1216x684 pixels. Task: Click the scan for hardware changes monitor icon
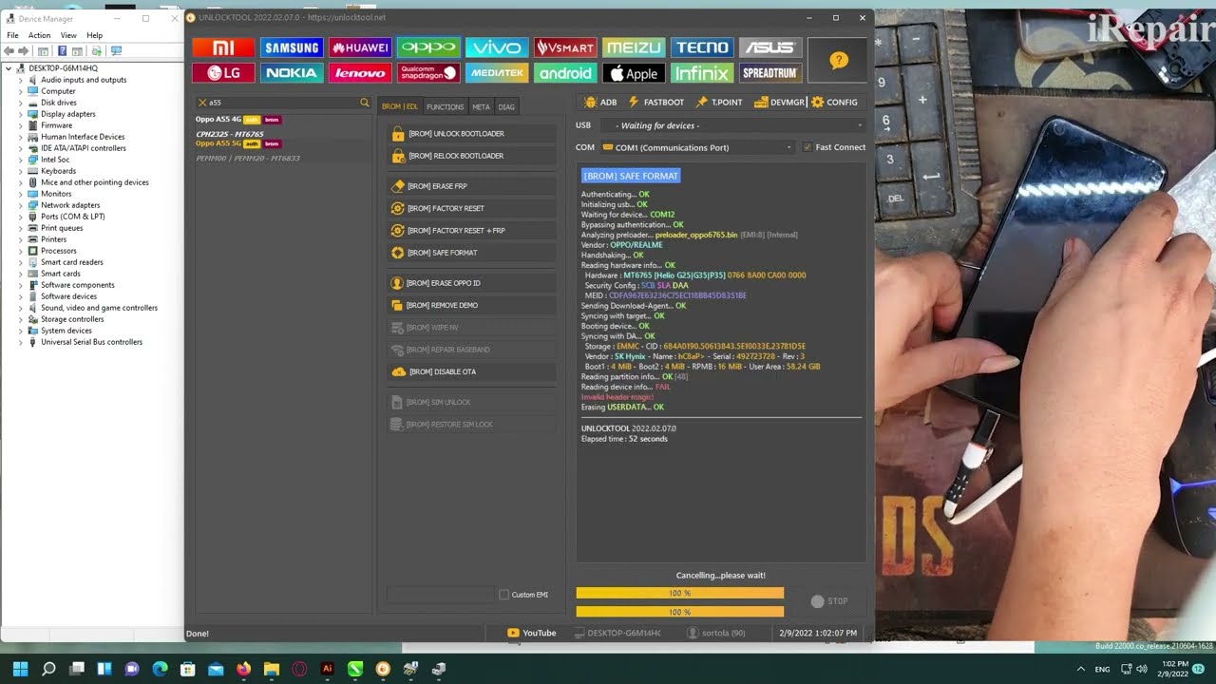point(116,50)
